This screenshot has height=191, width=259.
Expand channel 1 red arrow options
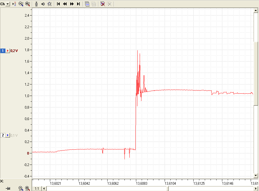pyautogui.click(x=7, y=51)
